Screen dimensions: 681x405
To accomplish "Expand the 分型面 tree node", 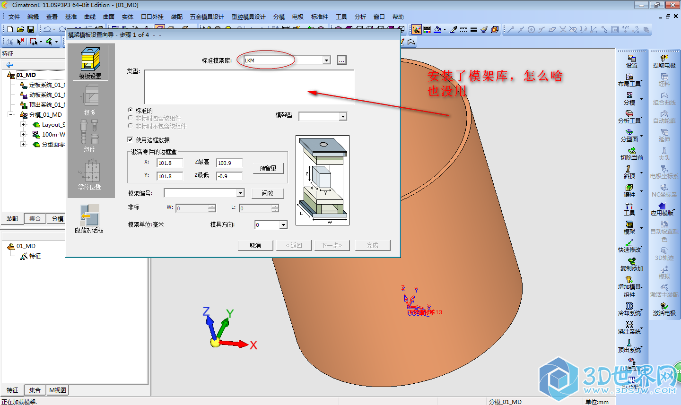I will 23,144.
